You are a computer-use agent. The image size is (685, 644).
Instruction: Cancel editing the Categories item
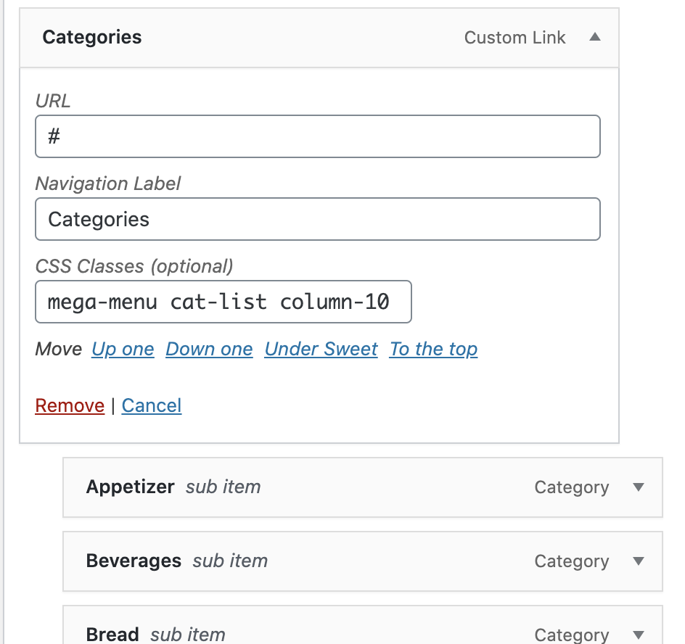pos(151,405)
